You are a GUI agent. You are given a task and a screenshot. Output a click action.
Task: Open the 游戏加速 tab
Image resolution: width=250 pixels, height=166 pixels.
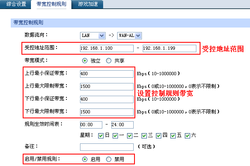[x=88, y=4]
